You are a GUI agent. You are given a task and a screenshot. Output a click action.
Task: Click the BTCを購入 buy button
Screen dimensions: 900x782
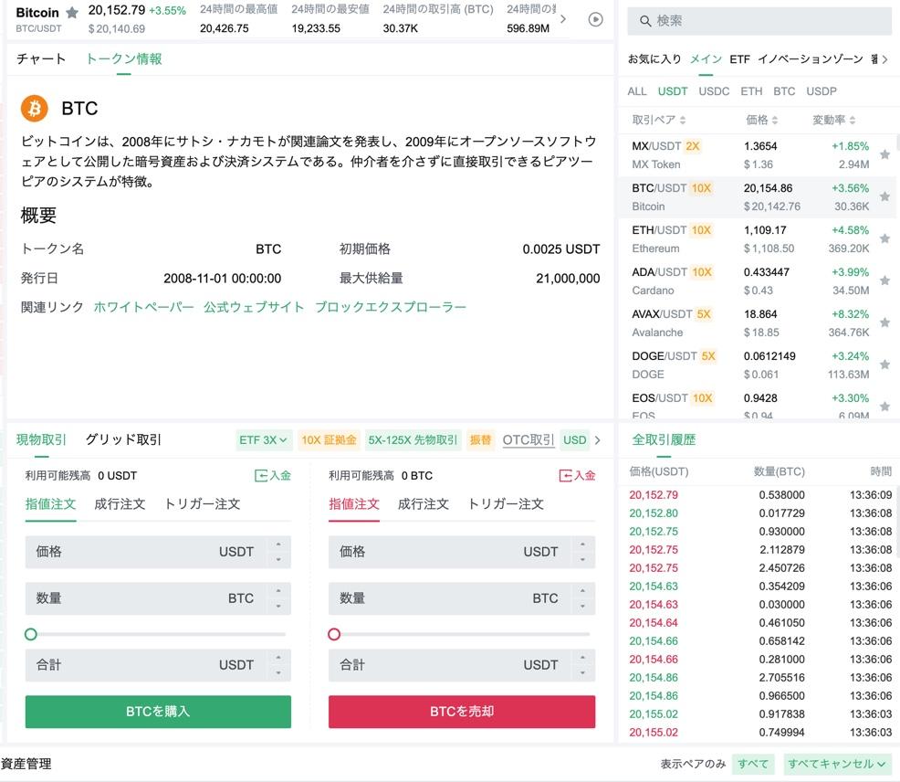pos(158,712)
